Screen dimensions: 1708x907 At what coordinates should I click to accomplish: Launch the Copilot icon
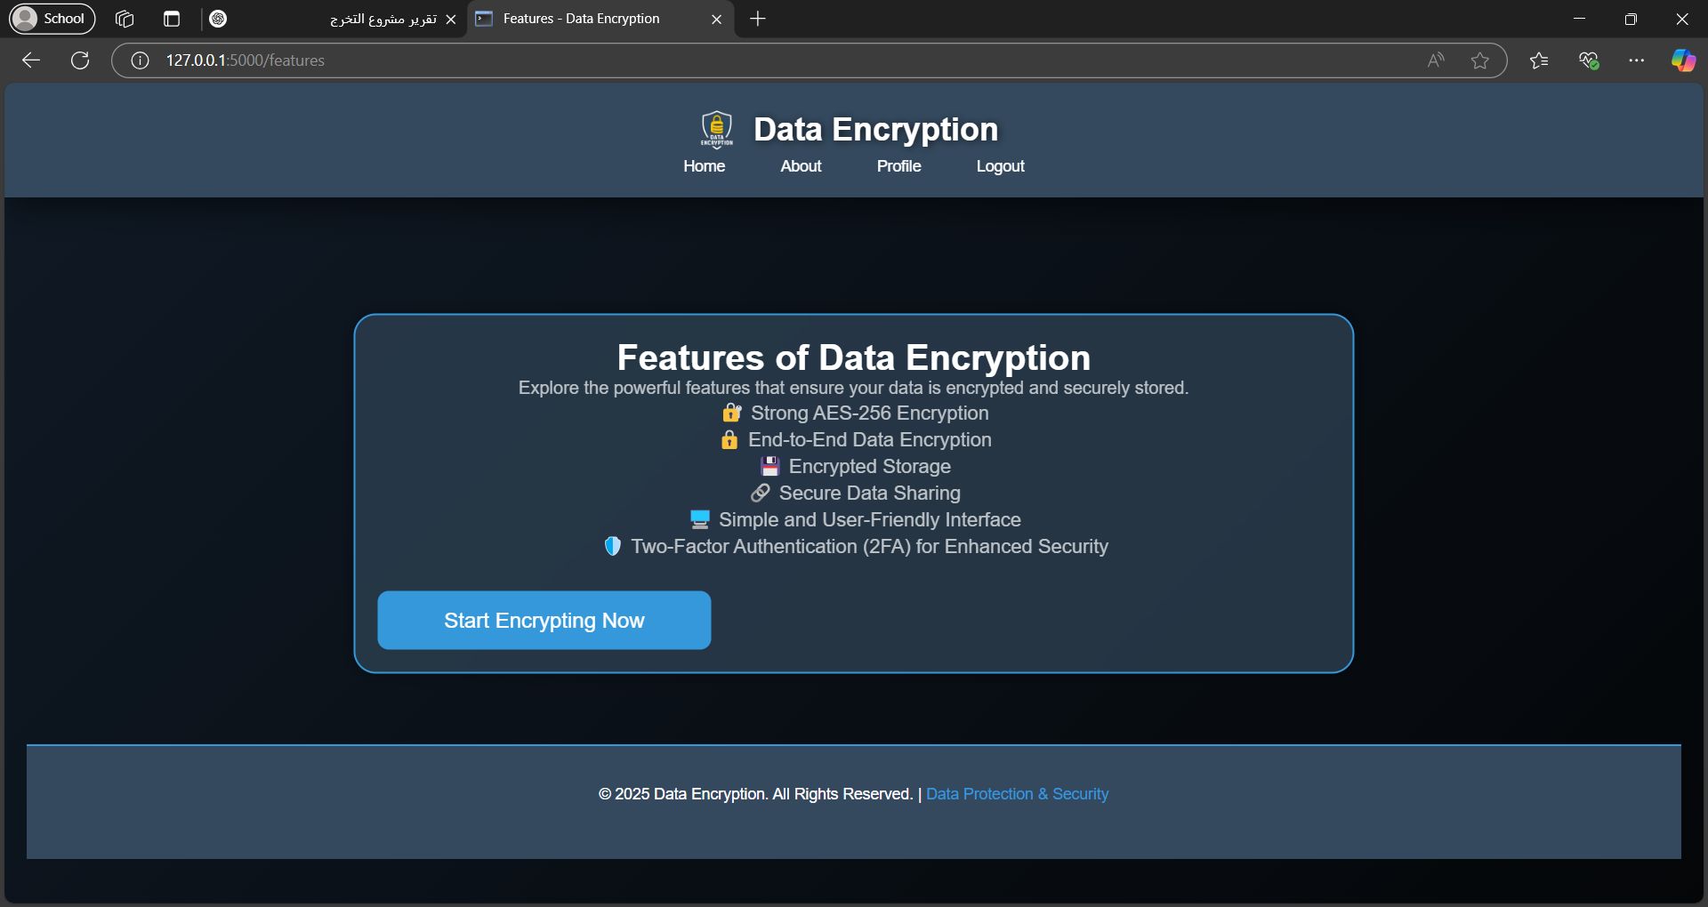pos(1683,60)
